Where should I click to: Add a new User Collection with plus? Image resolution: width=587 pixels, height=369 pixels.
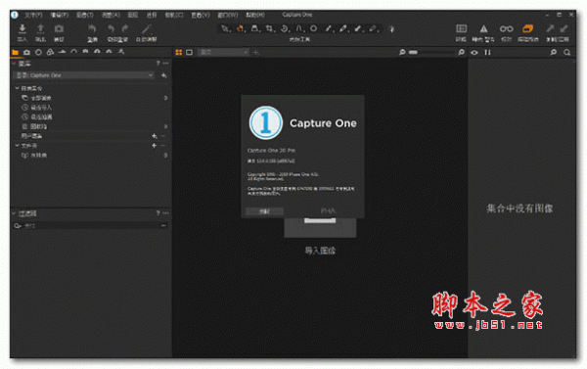coord(154,136)
